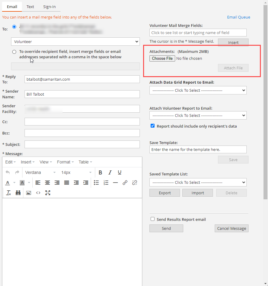
Task: Click the find and replace icon
Action: tap(18, 193)
